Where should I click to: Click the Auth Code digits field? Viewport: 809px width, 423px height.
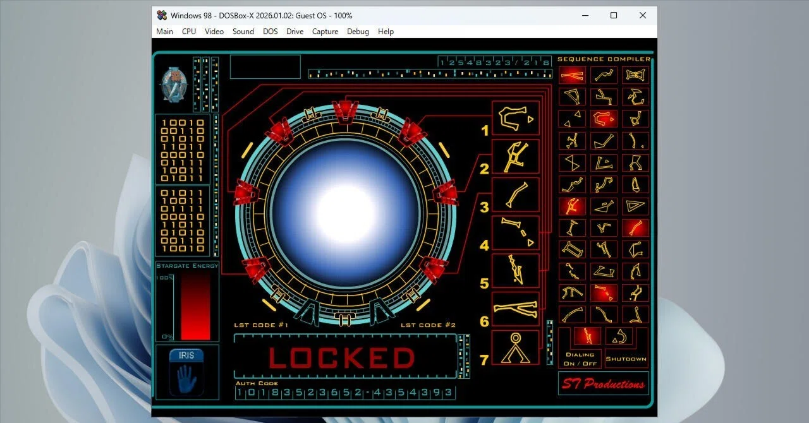pos(345,393)
